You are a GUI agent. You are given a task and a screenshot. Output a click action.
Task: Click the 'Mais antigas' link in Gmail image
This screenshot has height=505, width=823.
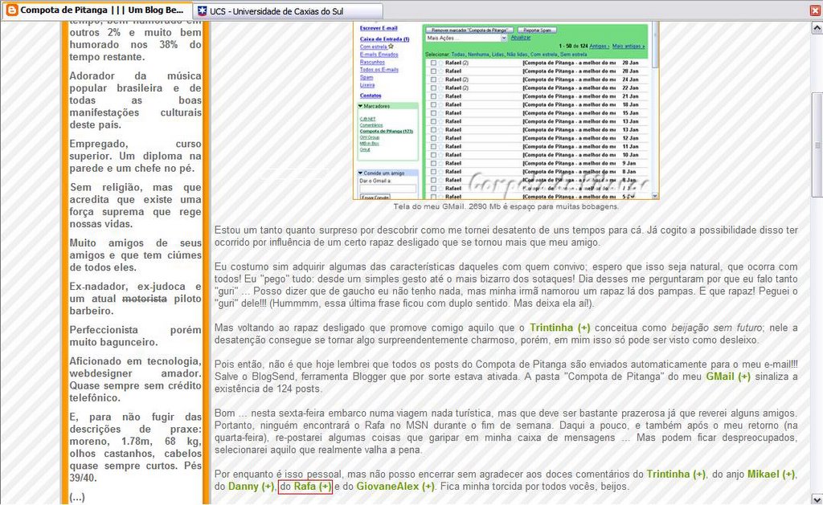(x=629, y=47)
